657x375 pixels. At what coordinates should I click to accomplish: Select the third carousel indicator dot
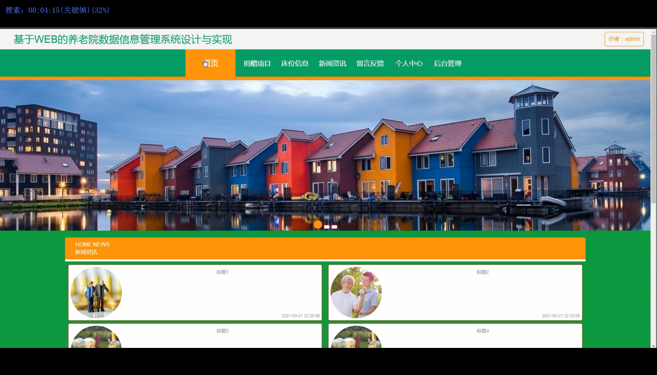tap(334, 226)
